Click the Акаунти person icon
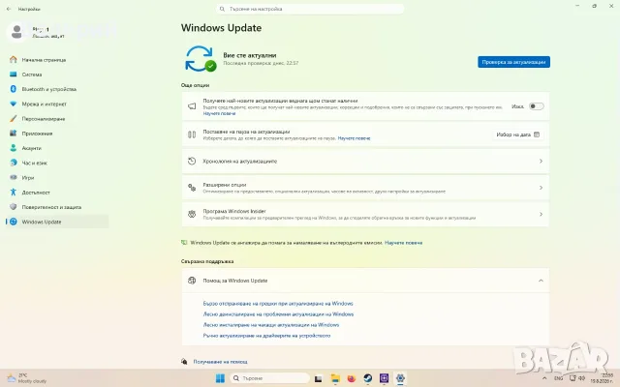The height and width of the screenshot is (387, 620). pyautogui.click(x=13, y=148)
